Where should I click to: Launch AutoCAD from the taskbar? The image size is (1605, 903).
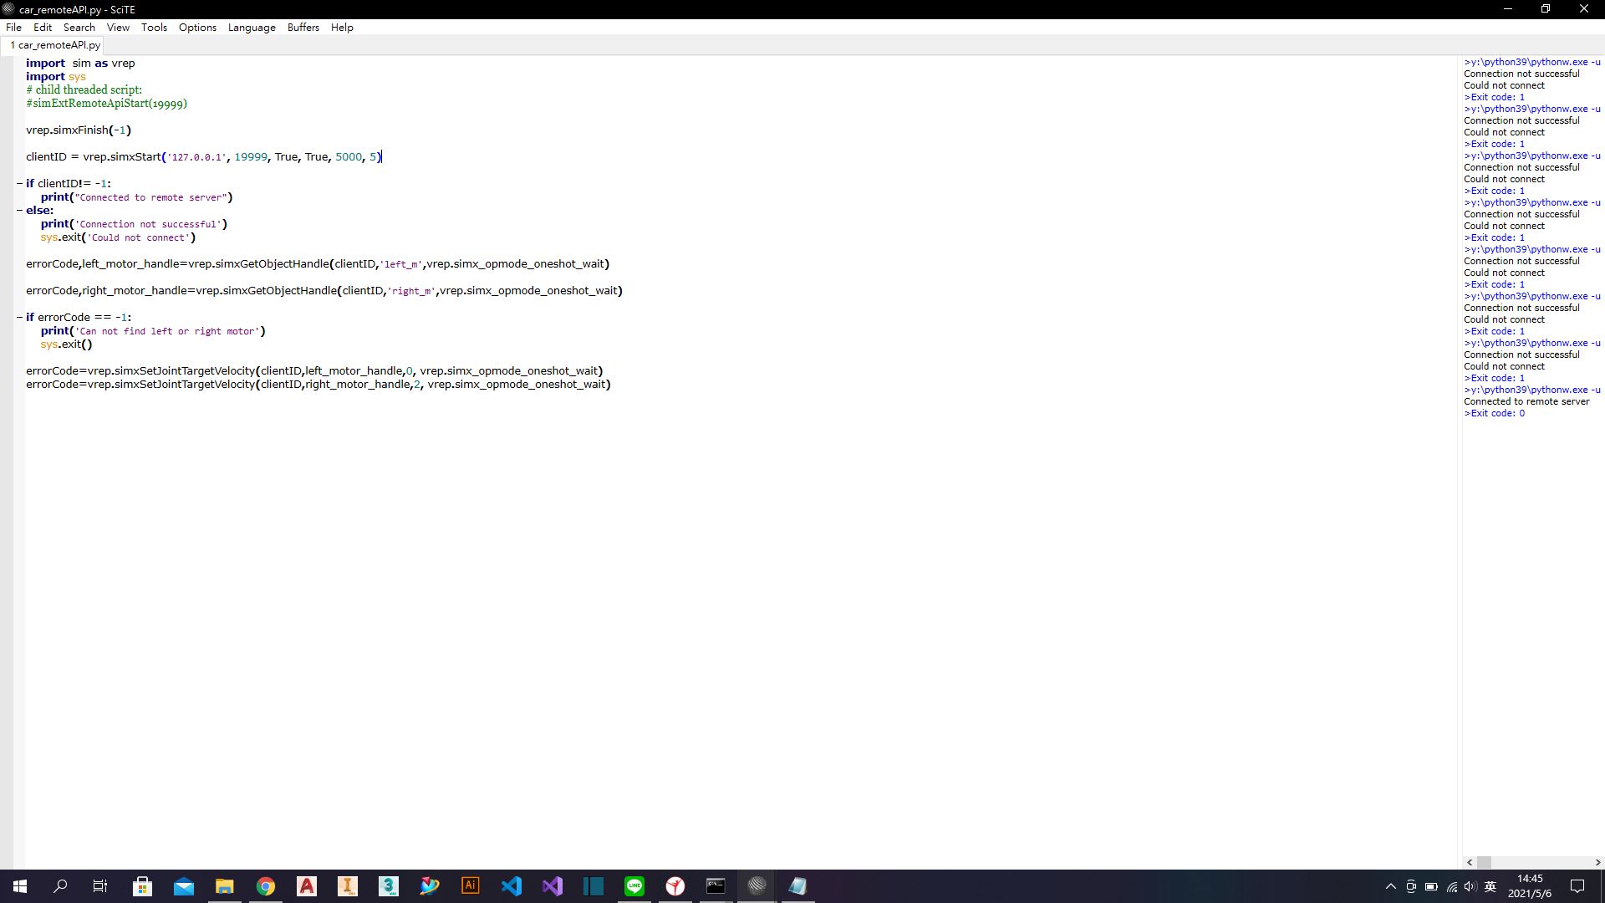(306, 886)
